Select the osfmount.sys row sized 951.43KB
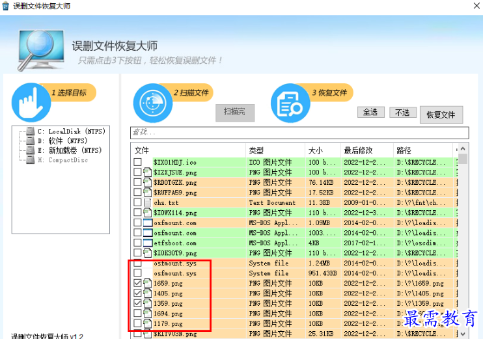The image size is (483, 339). tap(295, 273)
